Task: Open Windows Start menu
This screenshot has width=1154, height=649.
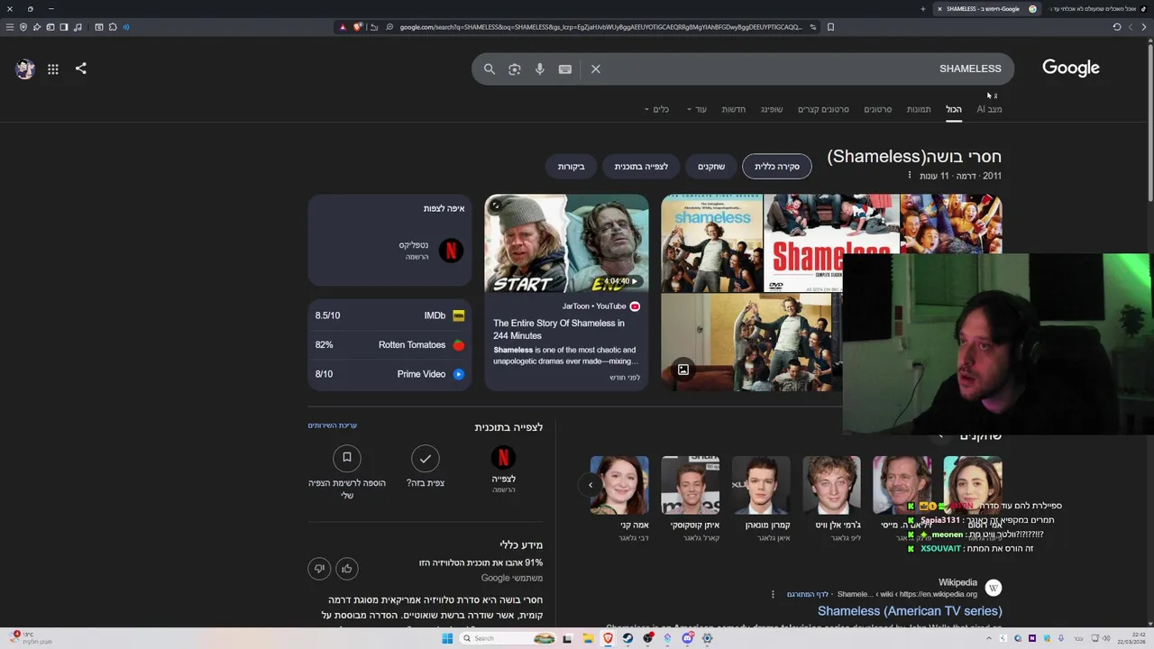Action: (447, 638)
